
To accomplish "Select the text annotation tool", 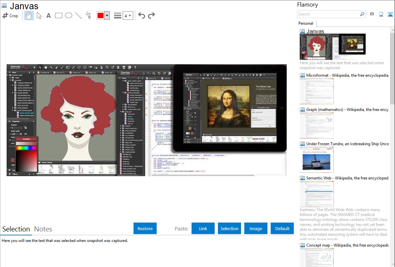I will [x=48, y=15].
